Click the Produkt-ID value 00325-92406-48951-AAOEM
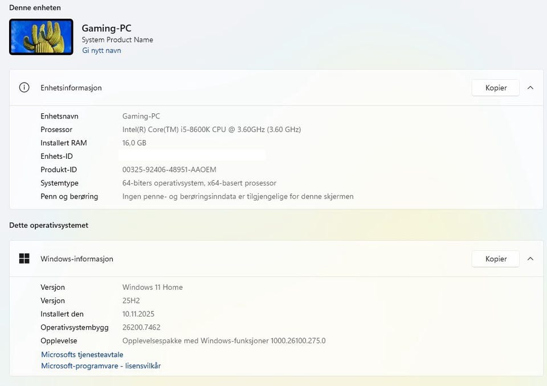The height and width of the screenshot is (386, 547). coord(169,170)
